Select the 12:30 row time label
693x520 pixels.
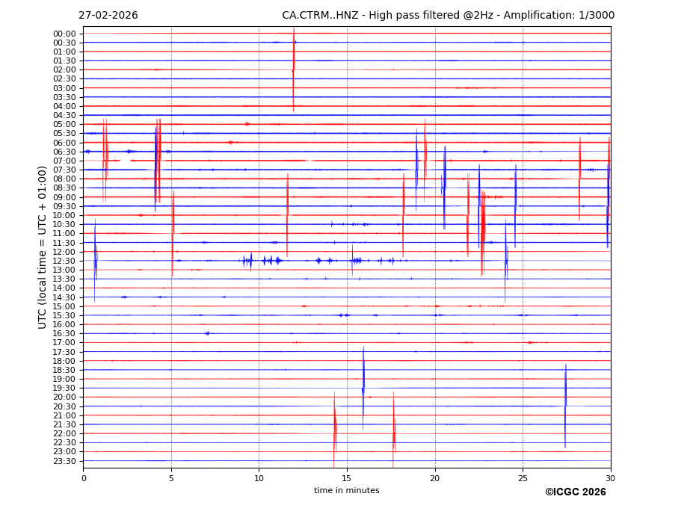pyautogui.click(x=64, y=261)
